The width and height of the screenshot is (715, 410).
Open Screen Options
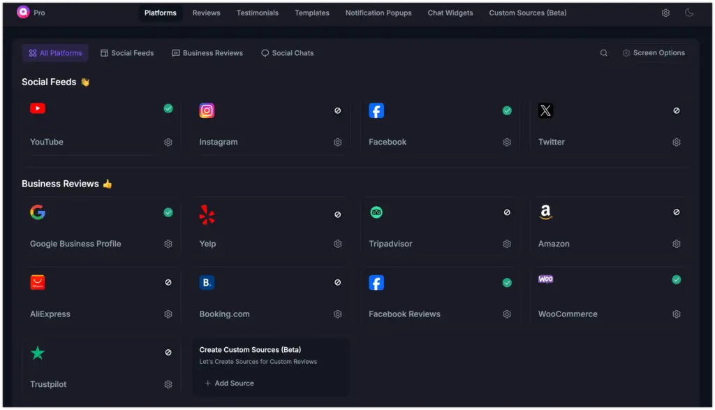click(654, 52)
